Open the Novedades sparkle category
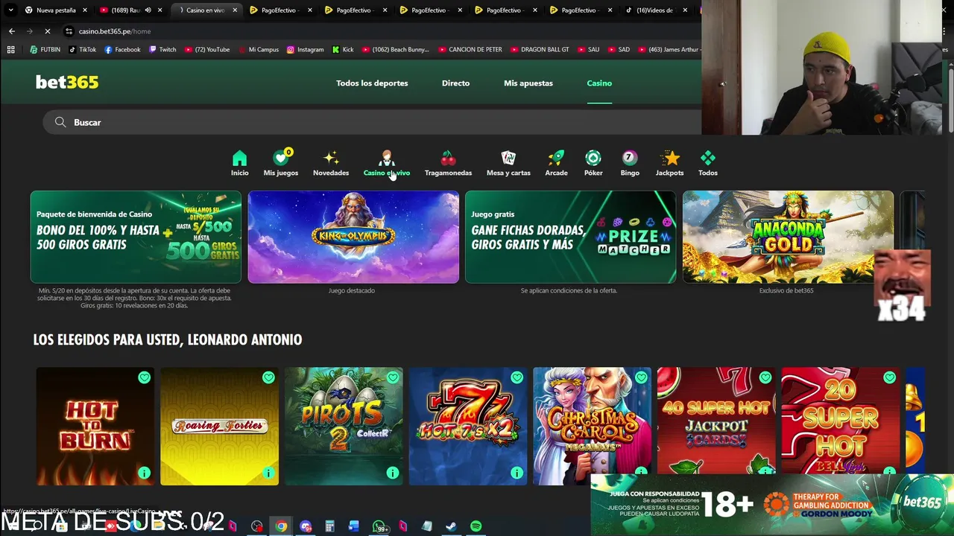The image size is (954, 536). coord(331,163)
